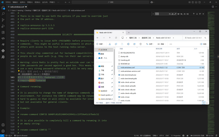Click Go Live in the status bar
Image resolution: width=219 pixels, height=137 pixels.
click(x=210, y=136)
